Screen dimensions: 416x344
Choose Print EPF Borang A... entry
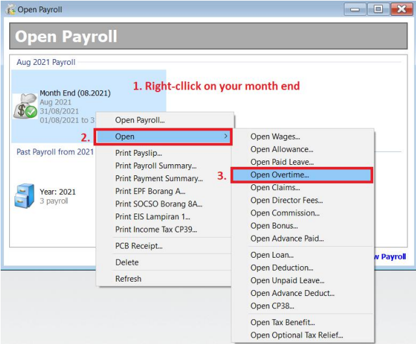pos(150,191)
